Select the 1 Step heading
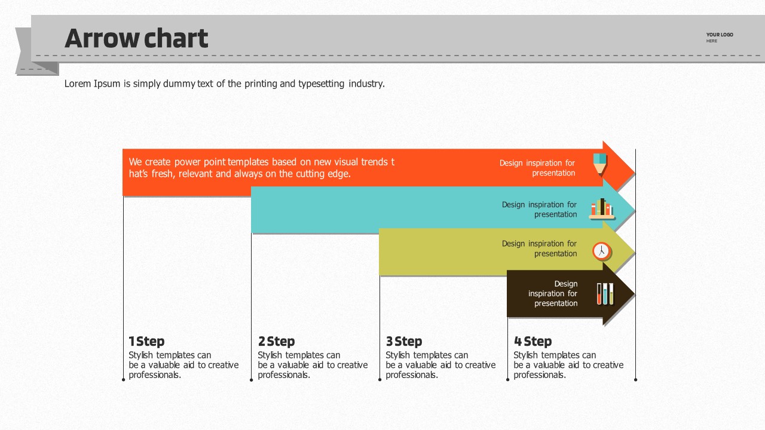The width and height of the screenshot is (765, 430). click(146, 342)
